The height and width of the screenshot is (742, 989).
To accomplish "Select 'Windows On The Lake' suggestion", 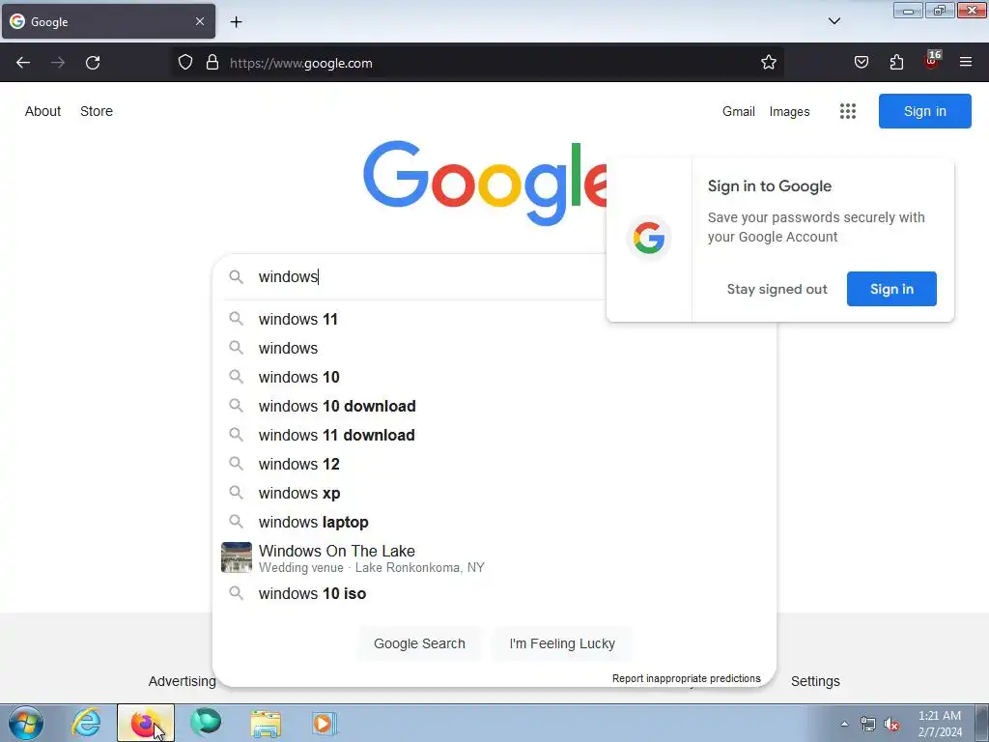I will pos(494,557).
